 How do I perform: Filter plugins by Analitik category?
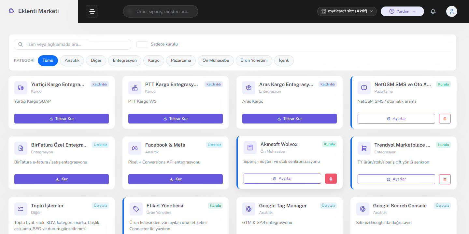[x=72, y=60]
